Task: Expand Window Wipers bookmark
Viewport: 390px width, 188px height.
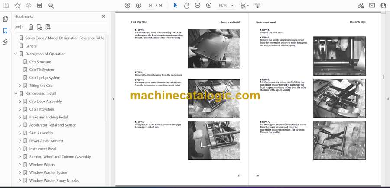Action: pos(20,165)
